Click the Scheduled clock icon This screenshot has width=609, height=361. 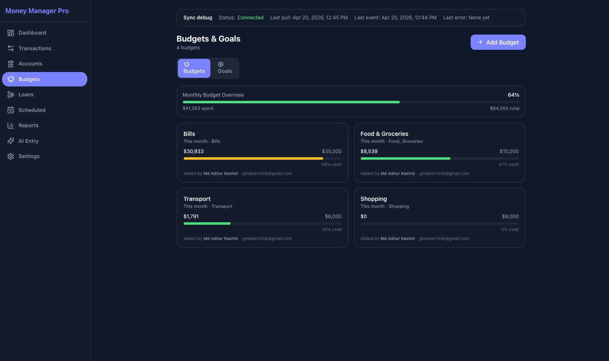11,110
